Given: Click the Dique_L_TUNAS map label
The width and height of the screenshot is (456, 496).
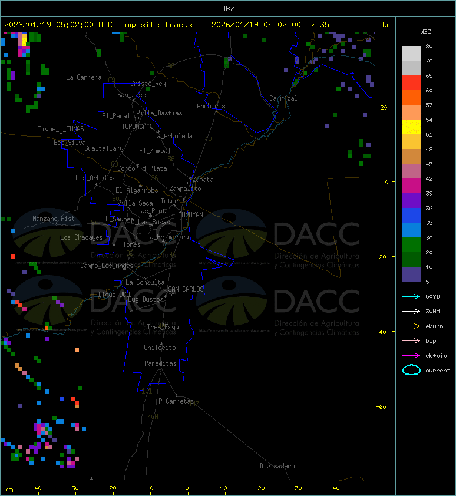Looking at the screenshot, I should pos(61,129).
